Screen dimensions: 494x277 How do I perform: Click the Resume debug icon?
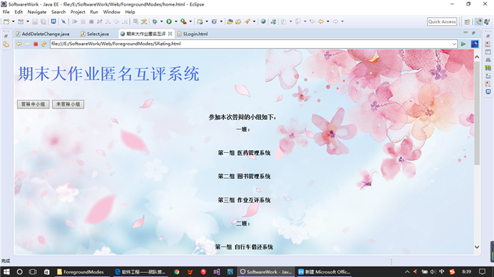[75, 21]
